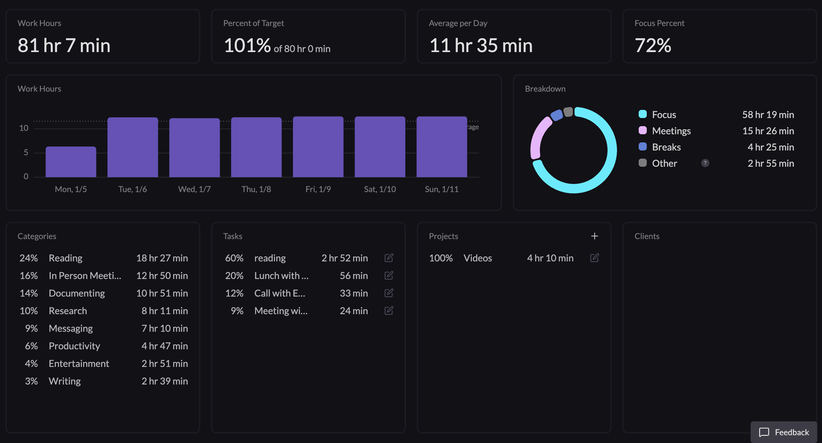
Task: Click the plus icon in Projects panel
Action: pyautogui.click(x=594, y=236)
